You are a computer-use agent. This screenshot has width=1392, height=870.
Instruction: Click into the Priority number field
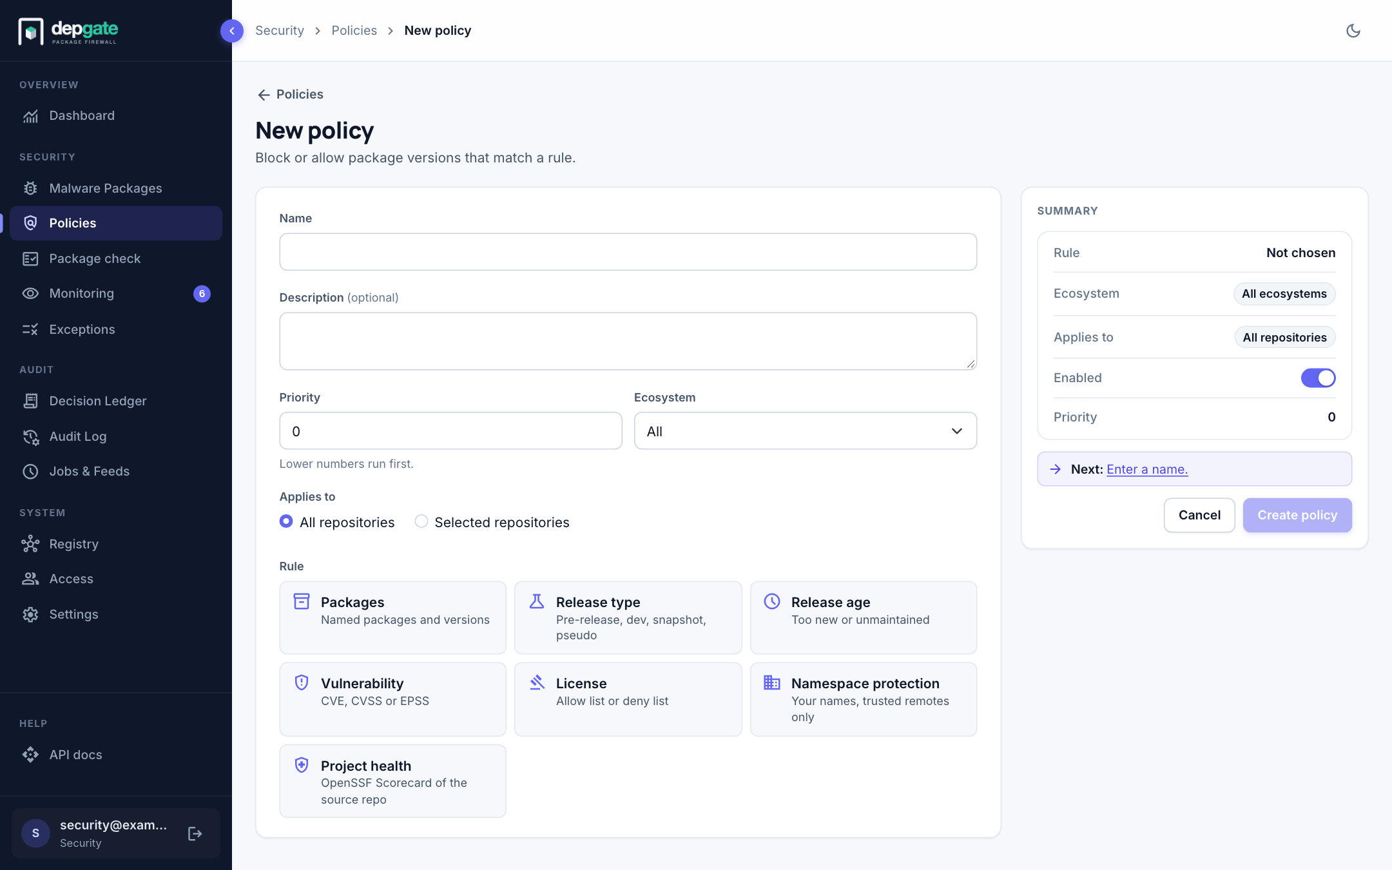click(450, 431)
